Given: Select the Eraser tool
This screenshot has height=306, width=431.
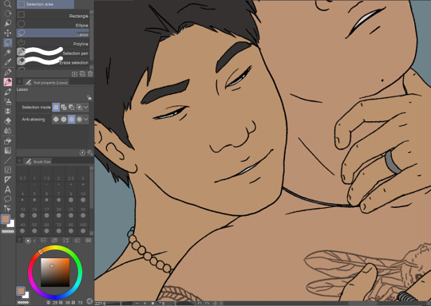Looking at the screenshot, I should pyautogui.click(x=8, y=121).
